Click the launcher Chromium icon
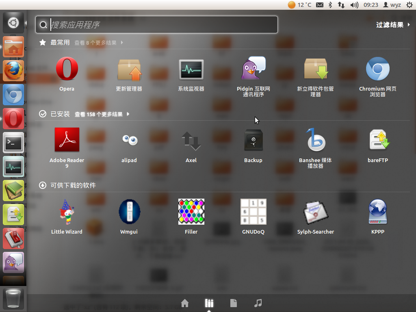Image resolution: width=416 pixels, height=312 pixels. [x=13, y=95]
